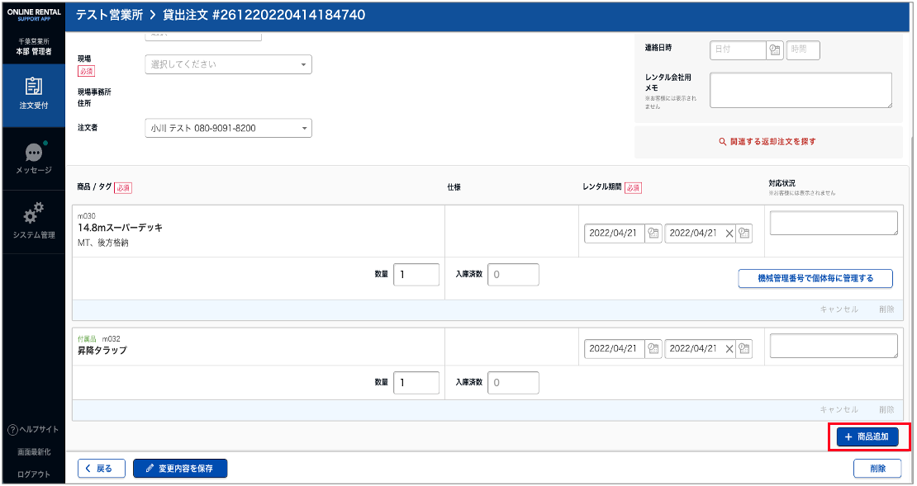917x486 pixels.
Task: Click 変更内容を保存 button
Action: [x=179, y=469]
